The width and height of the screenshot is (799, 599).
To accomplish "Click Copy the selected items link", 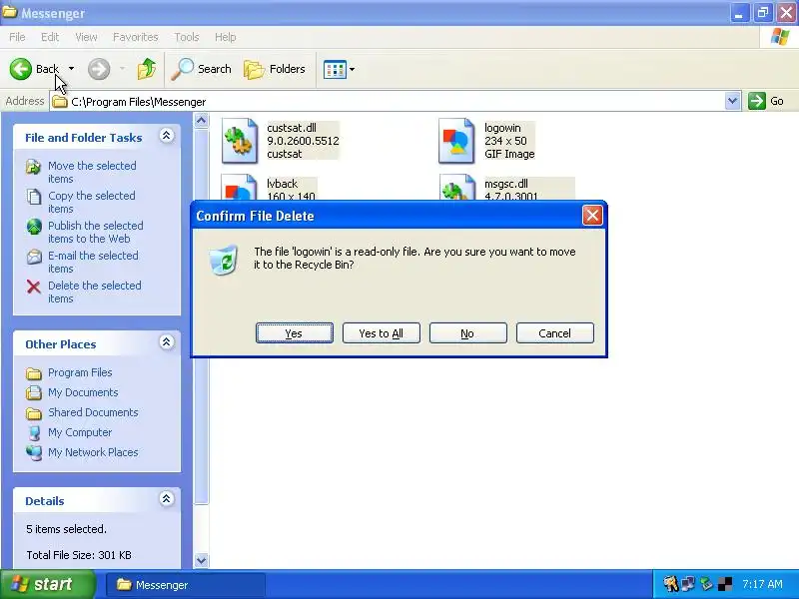I will click(92, 203).
